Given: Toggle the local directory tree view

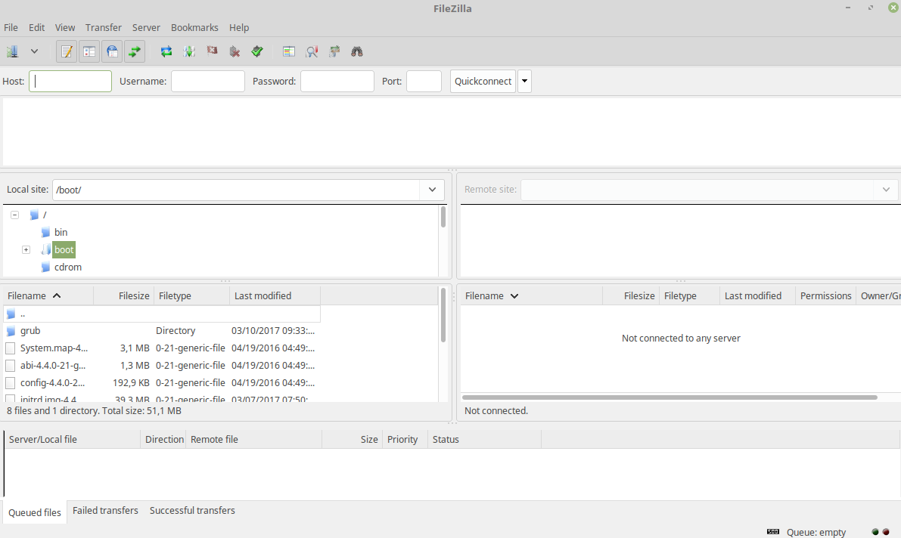Looking at the screenshot, I should tap(89, 51).
